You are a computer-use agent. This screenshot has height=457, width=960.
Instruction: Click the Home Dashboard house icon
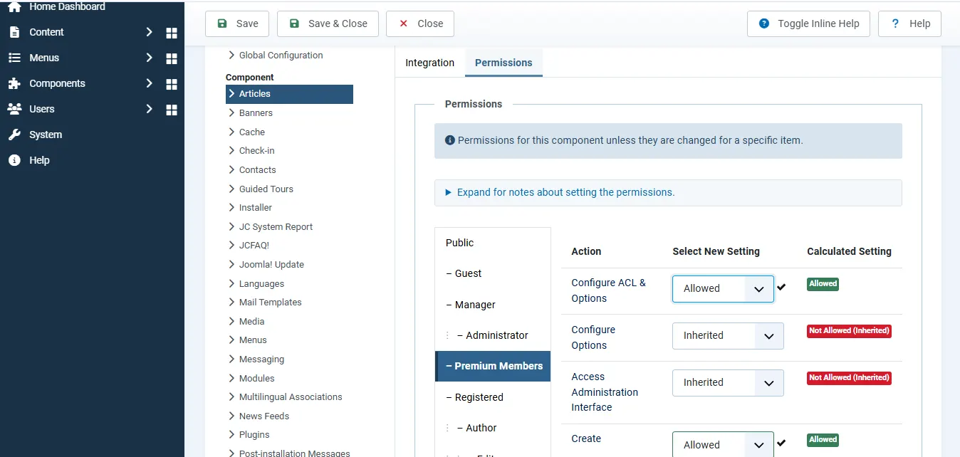coord(14,6)
